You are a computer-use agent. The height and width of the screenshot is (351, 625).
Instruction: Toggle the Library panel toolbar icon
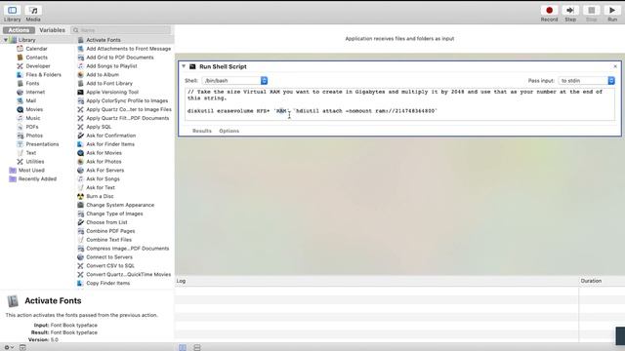[x=13, y=11]
